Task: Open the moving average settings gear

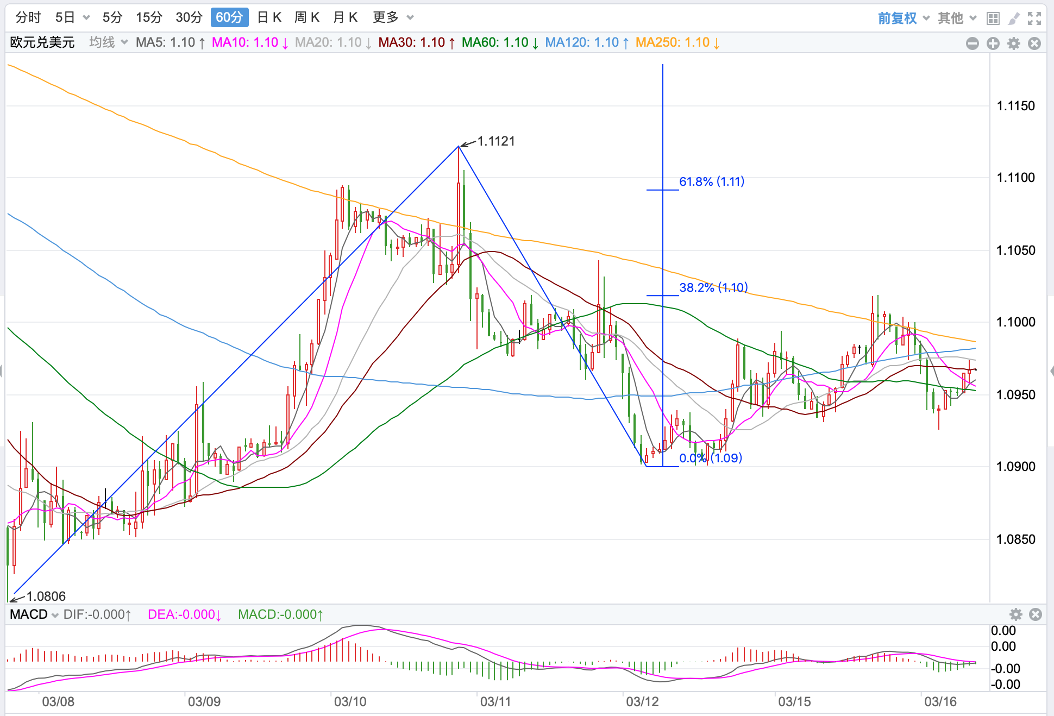Action: [1014, 43]
